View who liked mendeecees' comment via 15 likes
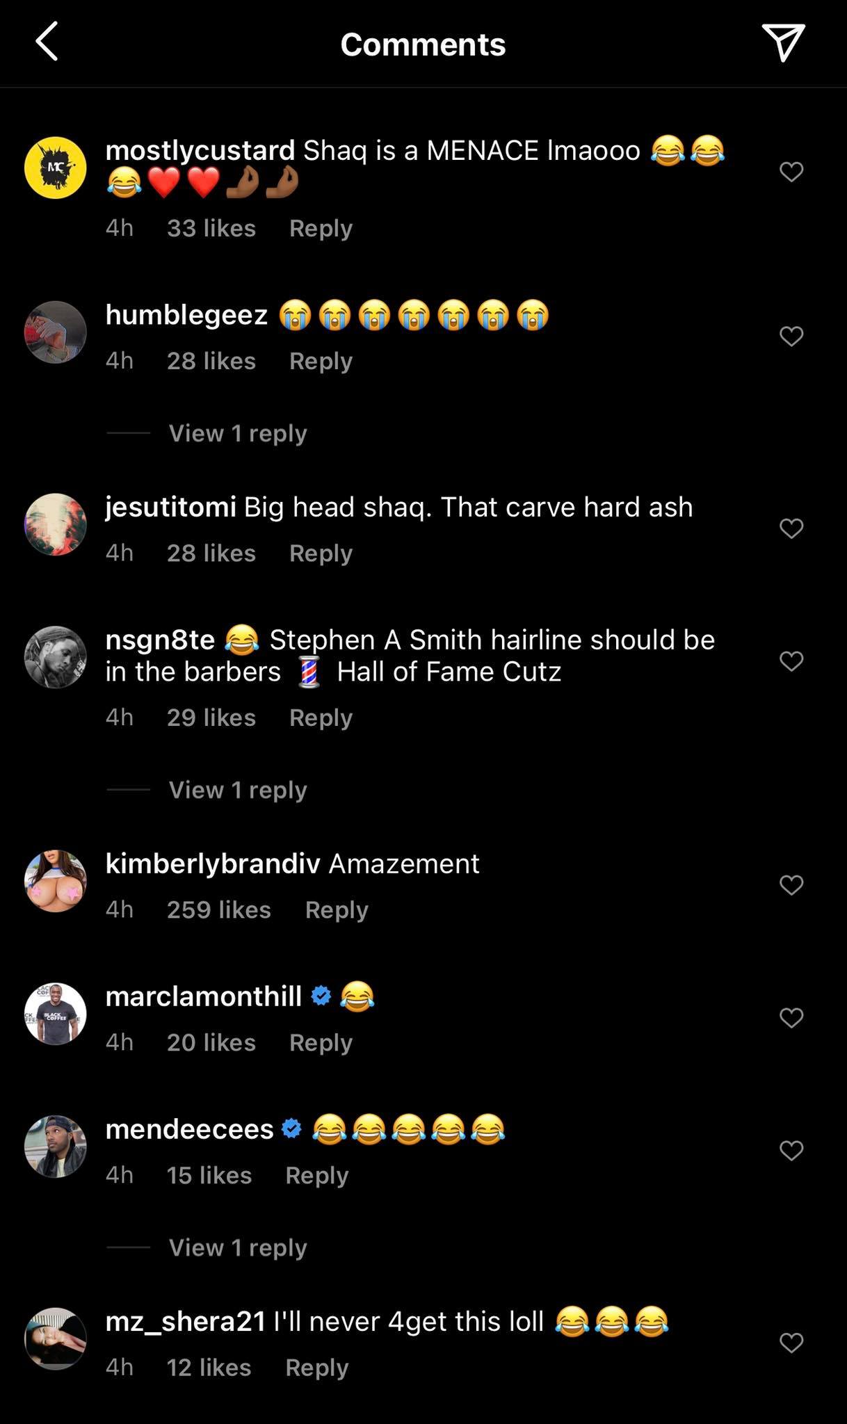The width and height of the screenshot is (847, 1424). tap(209, 1175)
